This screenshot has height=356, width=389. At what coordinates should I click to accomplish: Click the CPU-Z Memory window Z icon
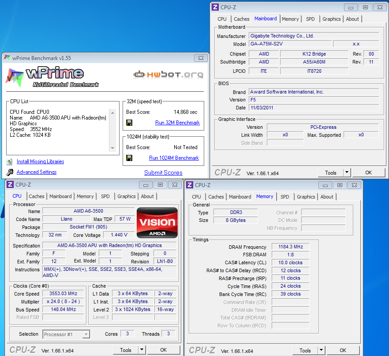pos(190,185)
